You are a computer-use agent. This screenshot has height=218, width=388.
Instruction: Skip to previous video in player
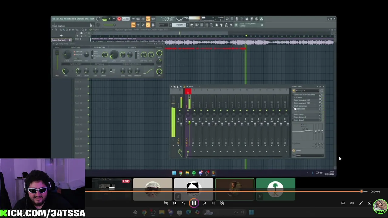tap(175, 203)
